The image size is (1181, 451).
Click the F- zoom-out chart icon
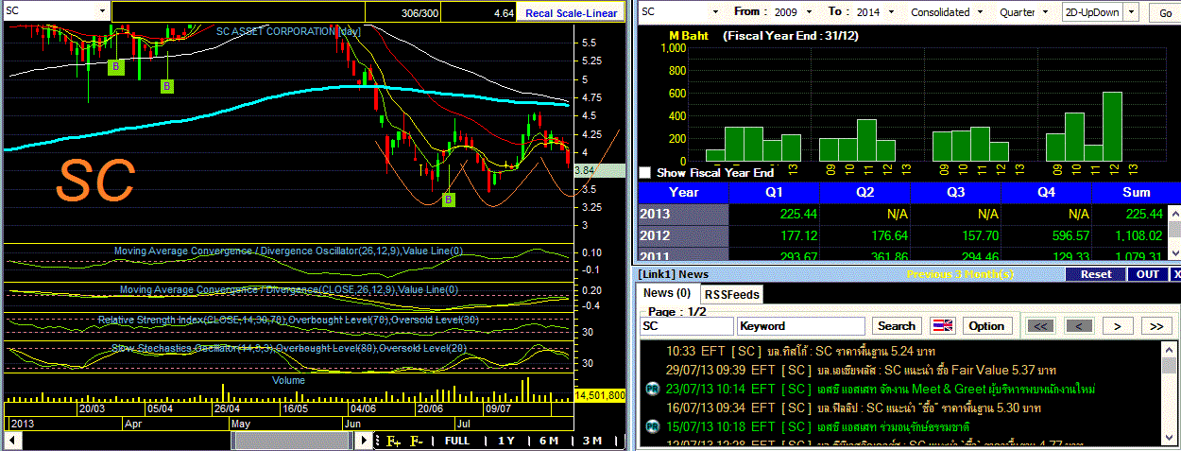pyautogui.click(x=416, y=441)
